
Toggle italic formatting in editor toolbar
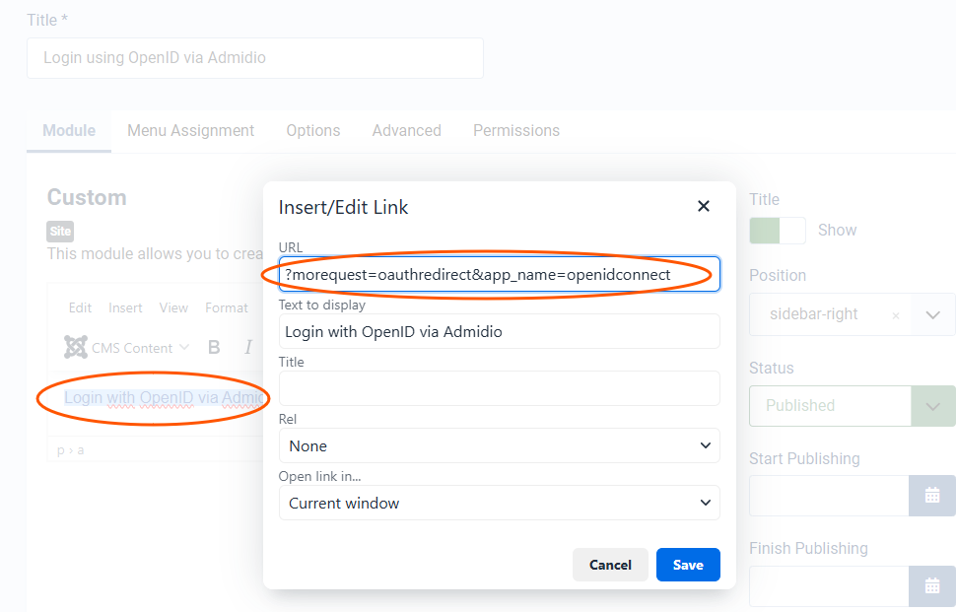coord(248,347)
